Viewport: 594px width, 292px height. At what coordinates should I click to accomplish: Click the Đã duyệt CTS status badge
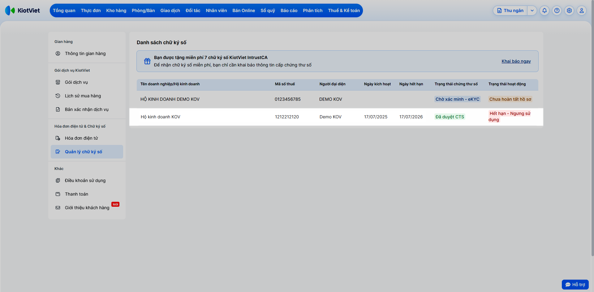[450, 117]
